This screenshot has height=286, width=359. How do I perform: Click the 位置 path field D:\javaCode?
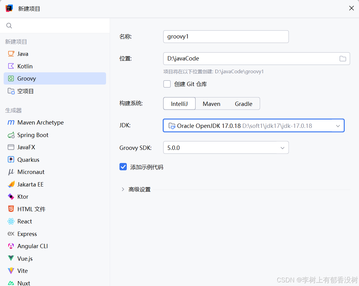click(256, 59)
